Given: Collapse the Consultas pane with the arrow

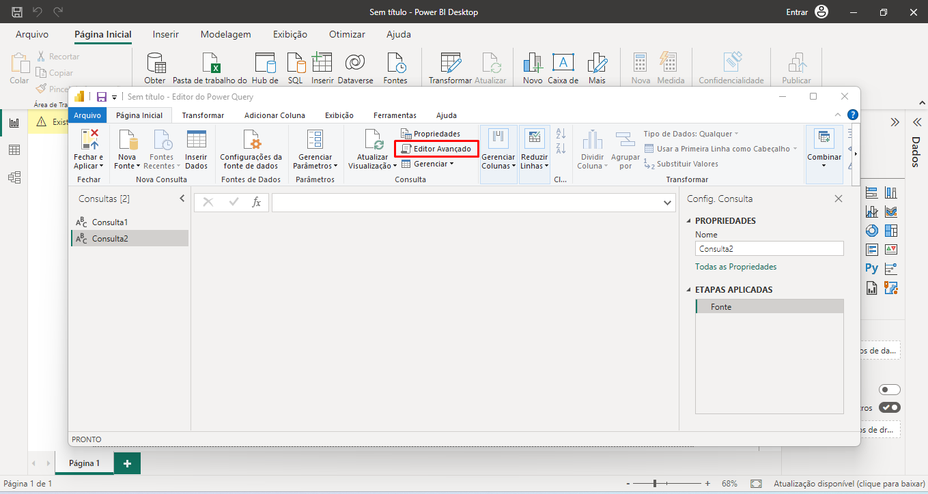Looking at the screenshot, I should [182, 199].
